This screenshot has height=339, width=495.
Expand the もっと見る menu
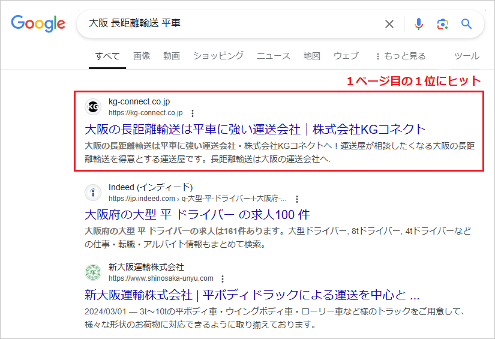point(401,56)
